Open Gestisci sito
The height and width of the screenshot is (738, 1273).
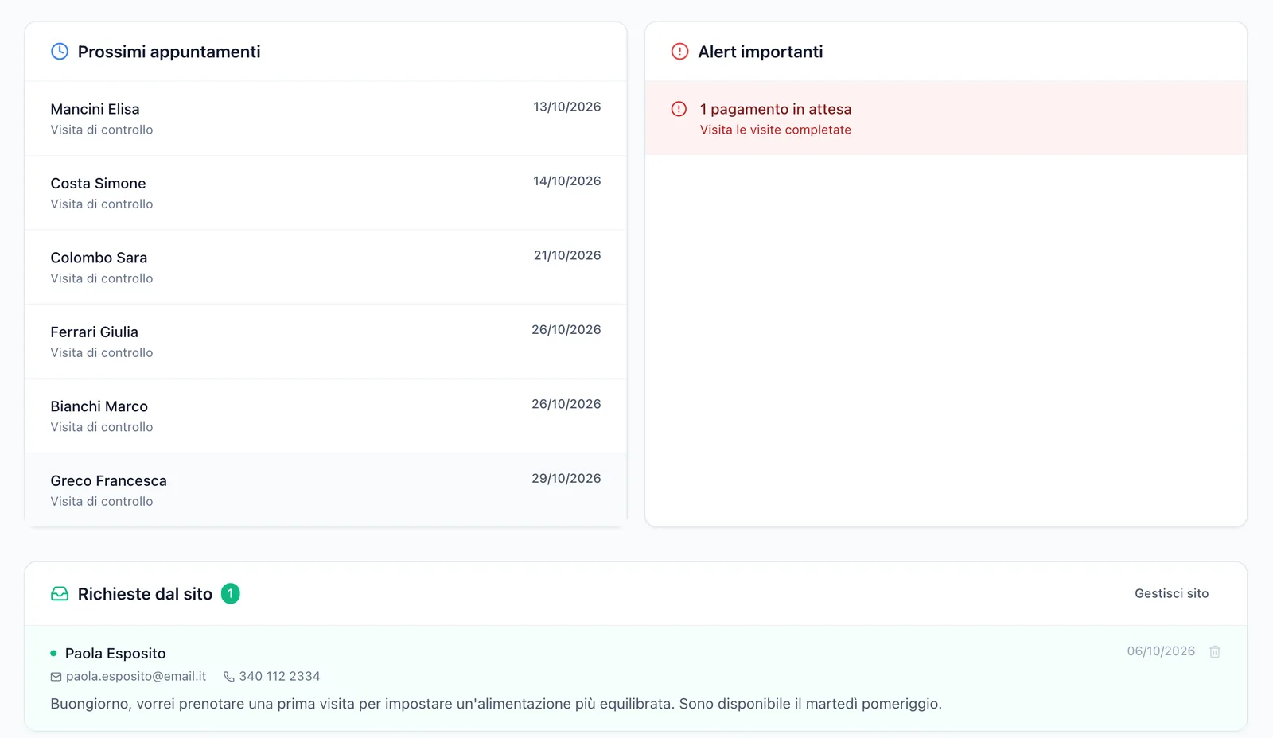(1171, 594)
